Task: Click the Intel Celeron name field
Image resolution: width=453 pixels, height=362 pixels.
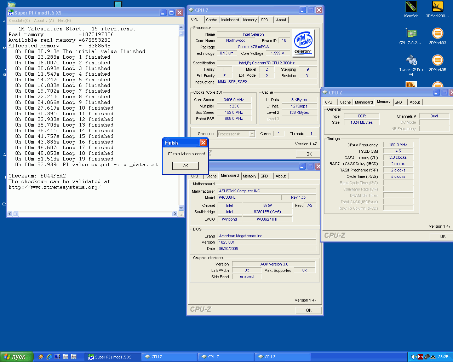Action: (253, 34)
